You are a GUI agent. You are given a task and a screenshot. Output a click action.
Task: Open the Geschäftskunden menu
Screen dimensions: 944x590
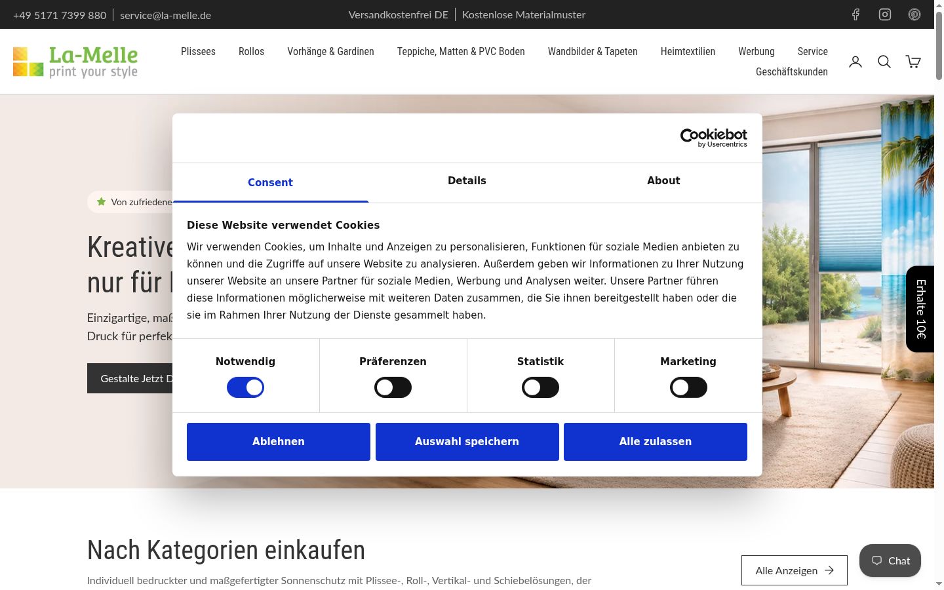792,71
